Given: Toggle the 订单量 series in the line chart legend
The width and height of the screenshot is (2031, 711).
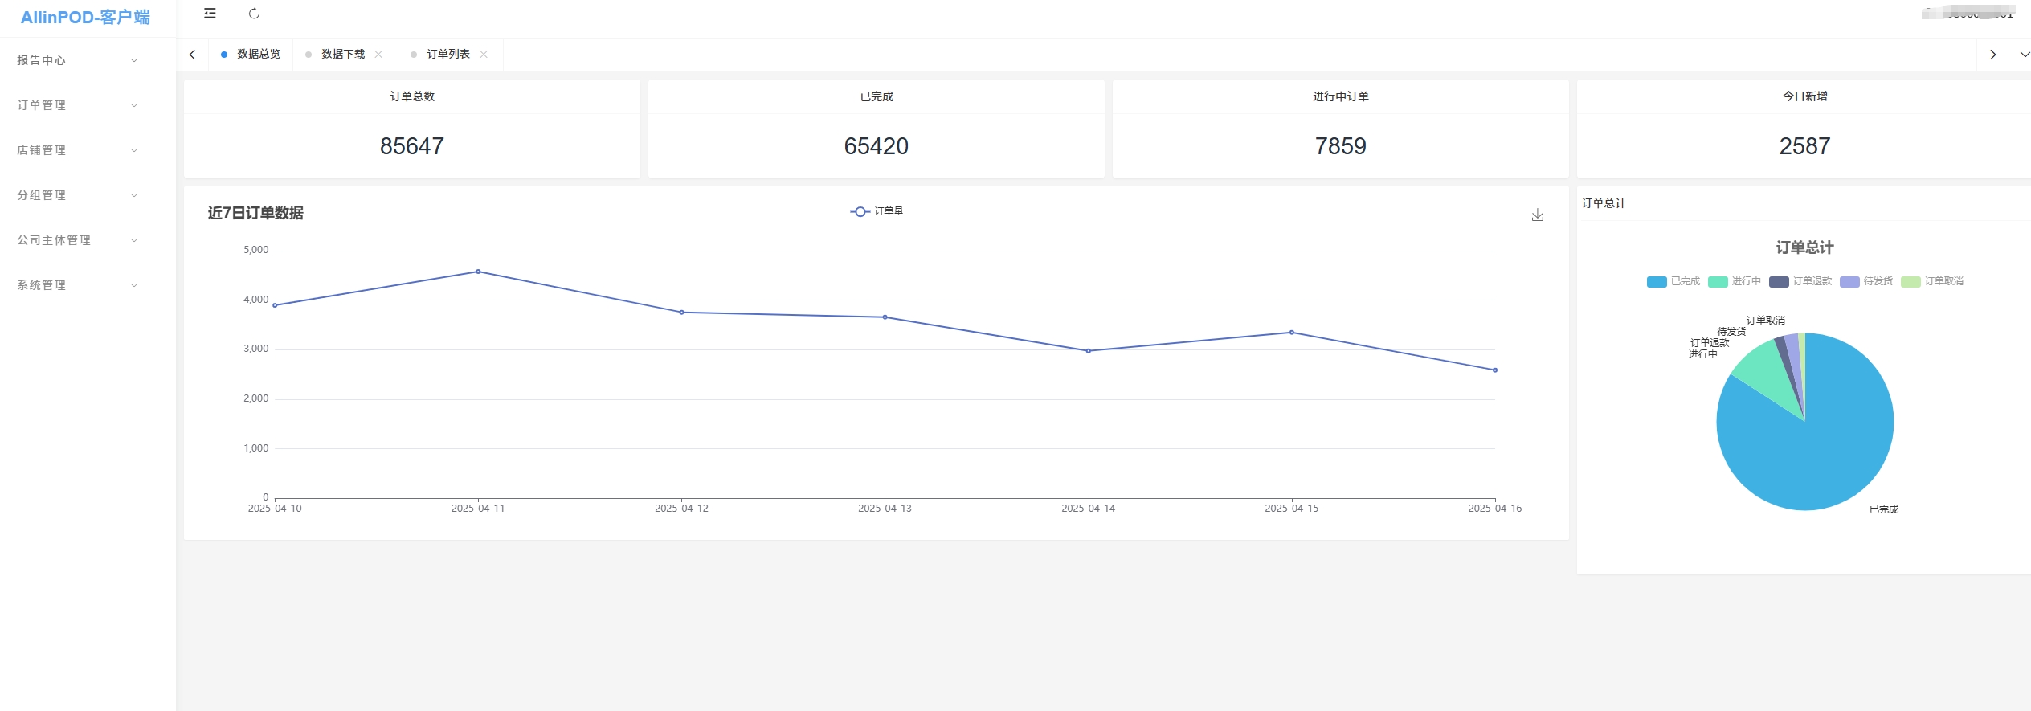Looking at the screenshot, I should tap(877, 211).
